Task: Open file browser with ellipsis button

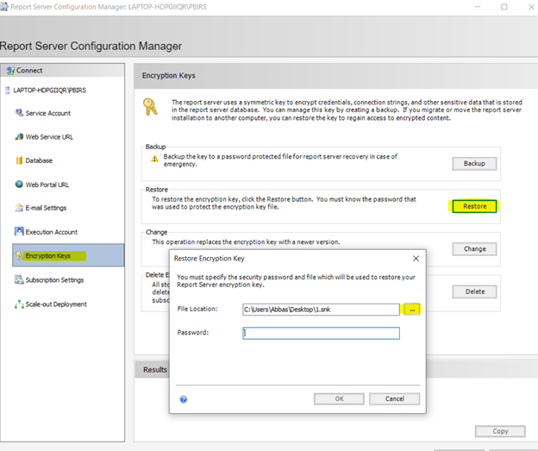Action: click(x=412, y=310)
